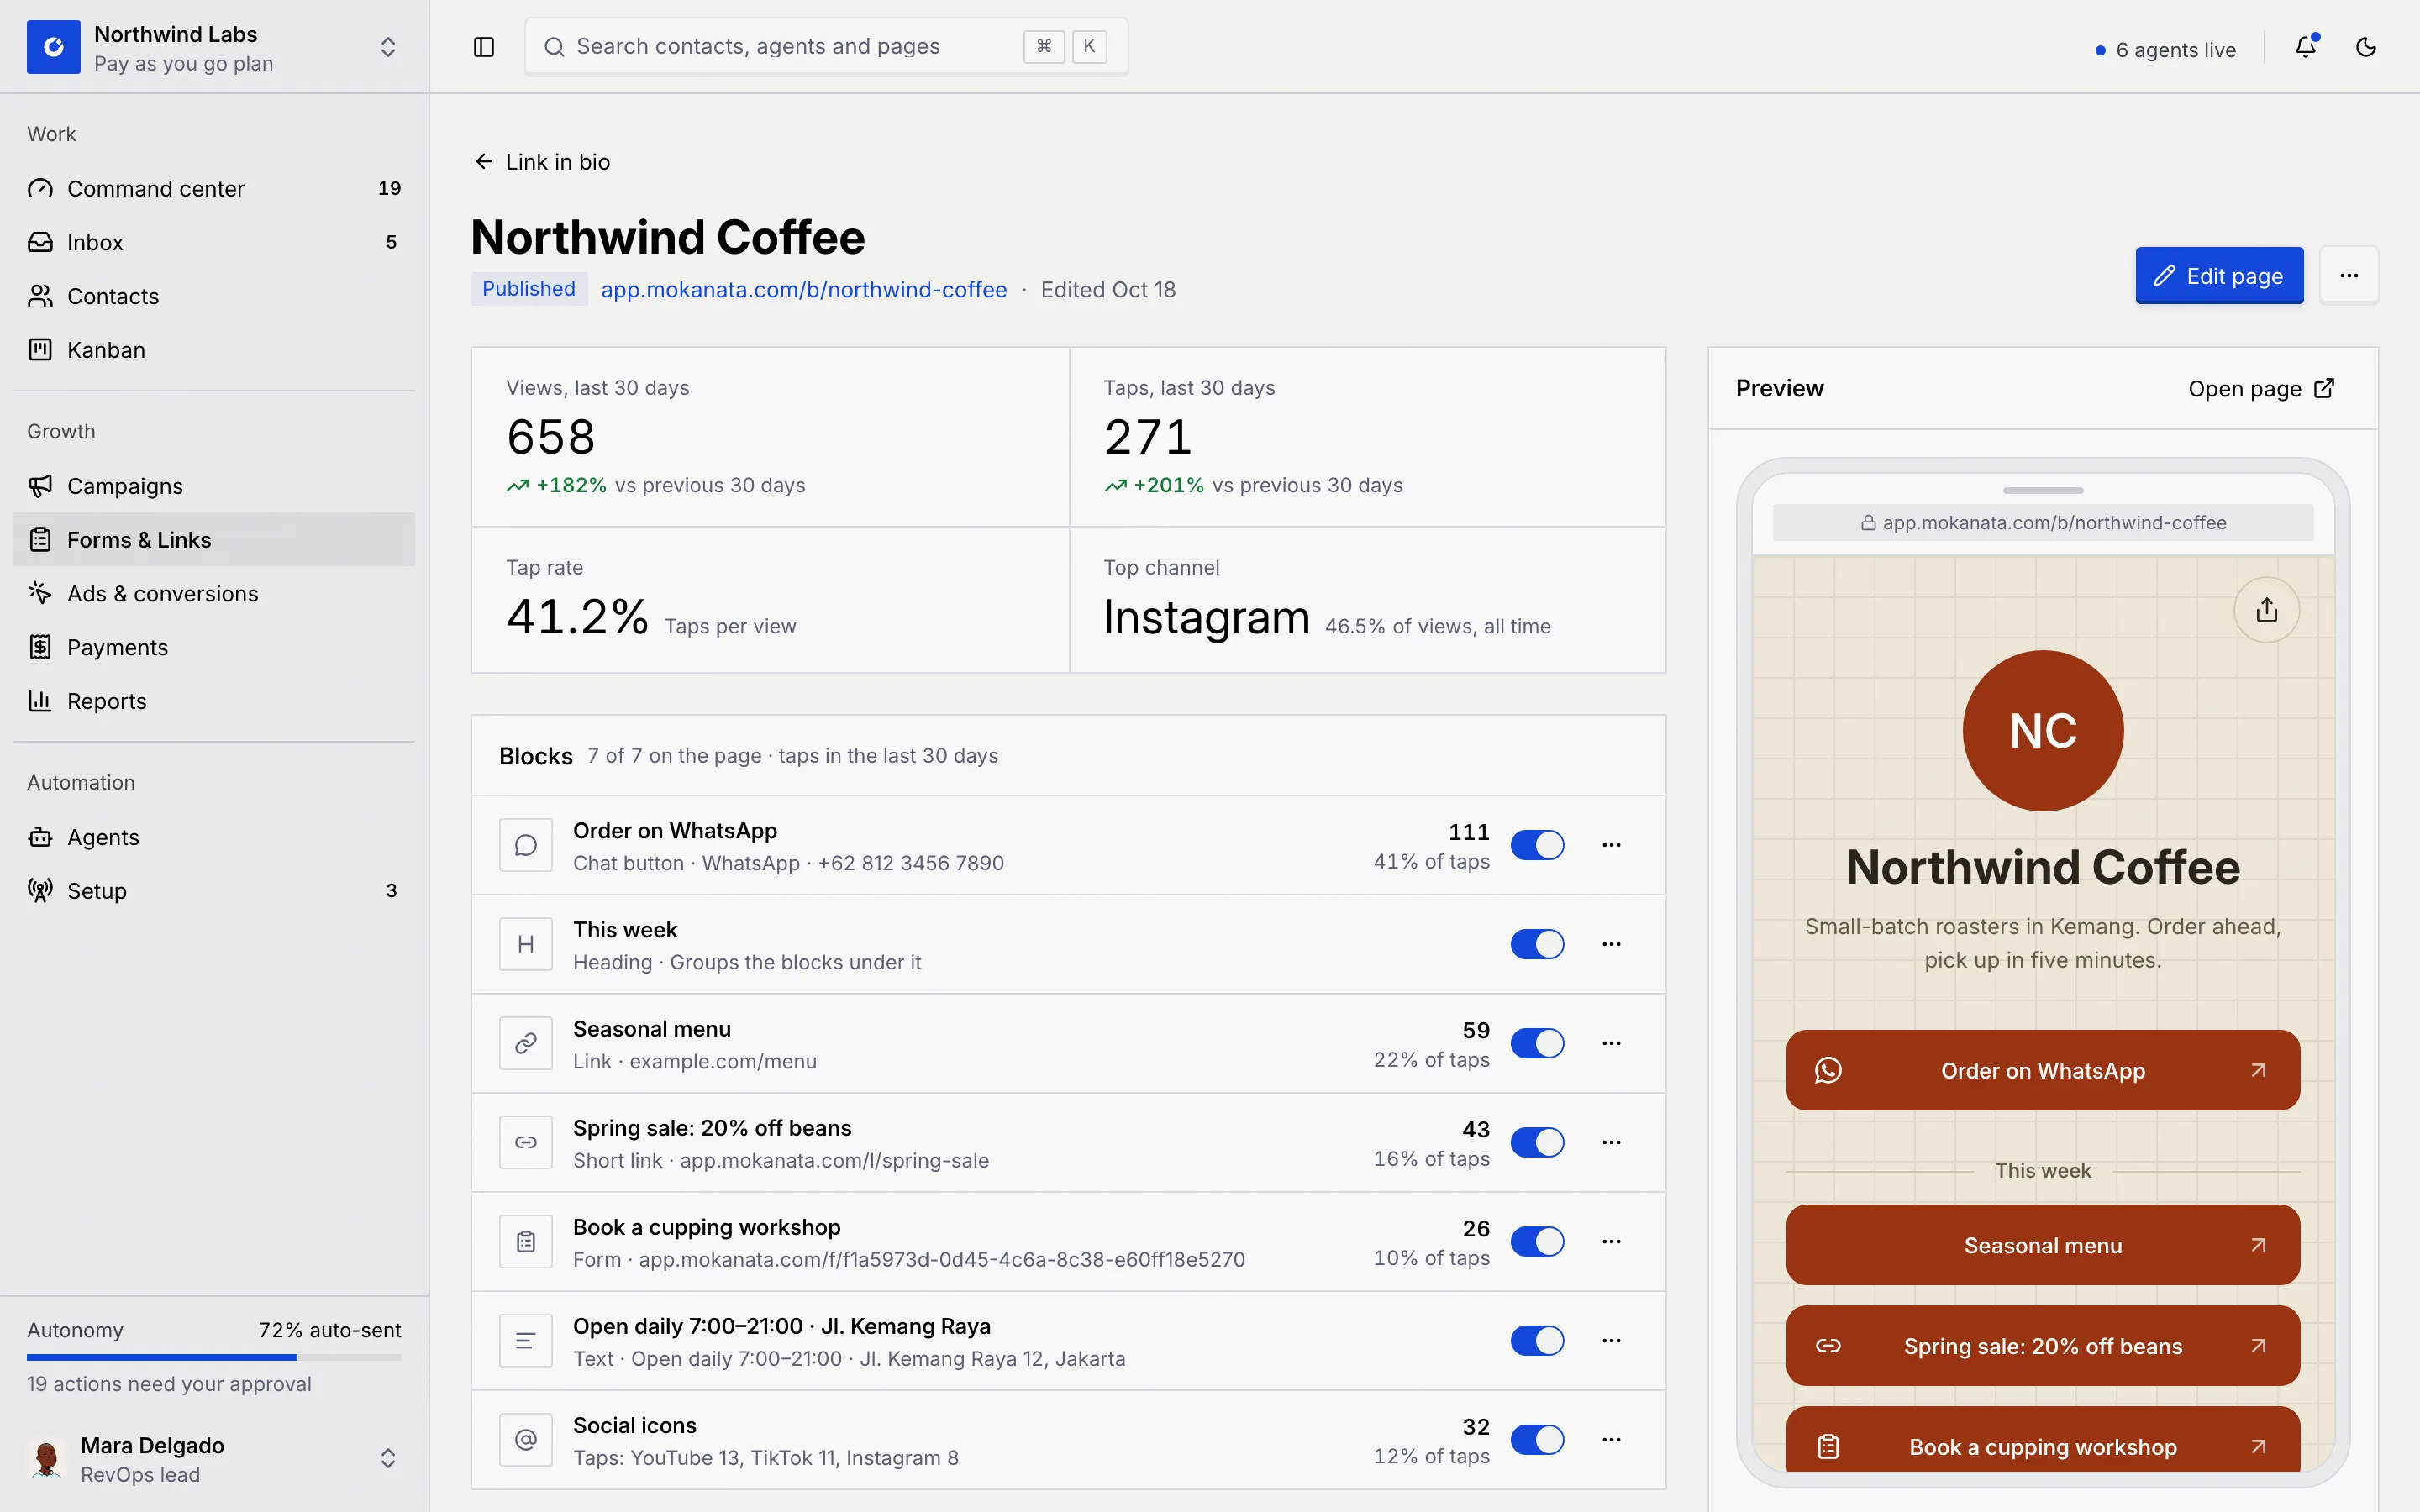Click Open page link in Preview
Screen dimensions: 2420x1512
coord(2261,389)
